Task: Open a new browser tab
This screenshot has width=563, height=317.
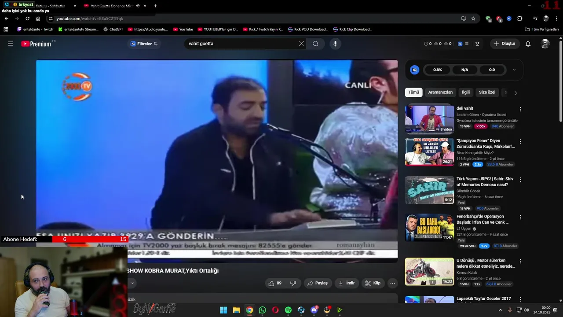Action: (x=155, y=6)
